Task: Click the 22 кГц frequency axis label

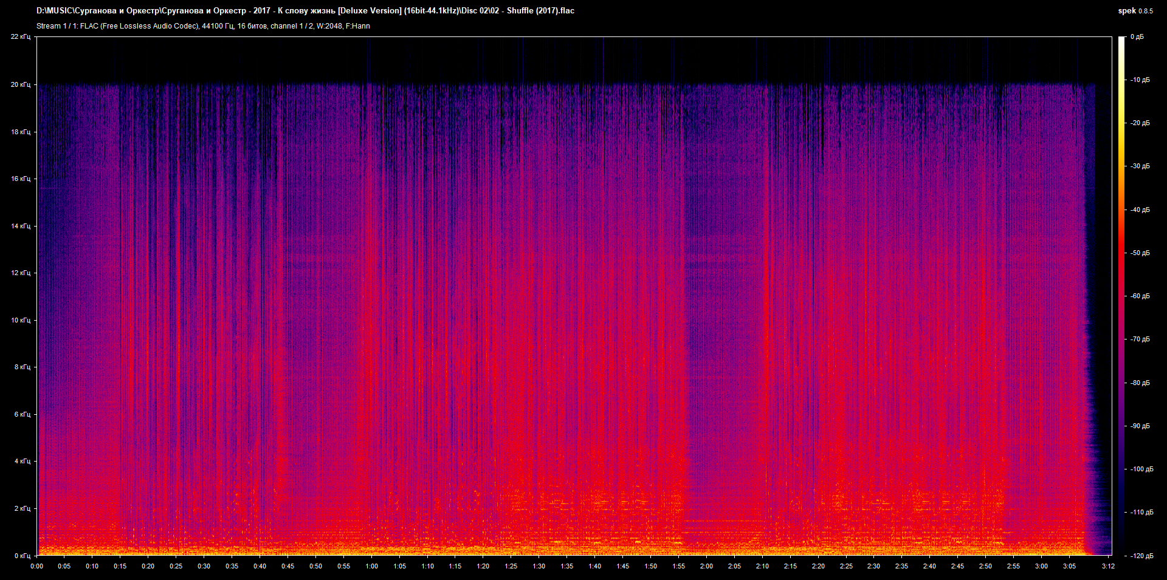Action: (x=21, y=37)
